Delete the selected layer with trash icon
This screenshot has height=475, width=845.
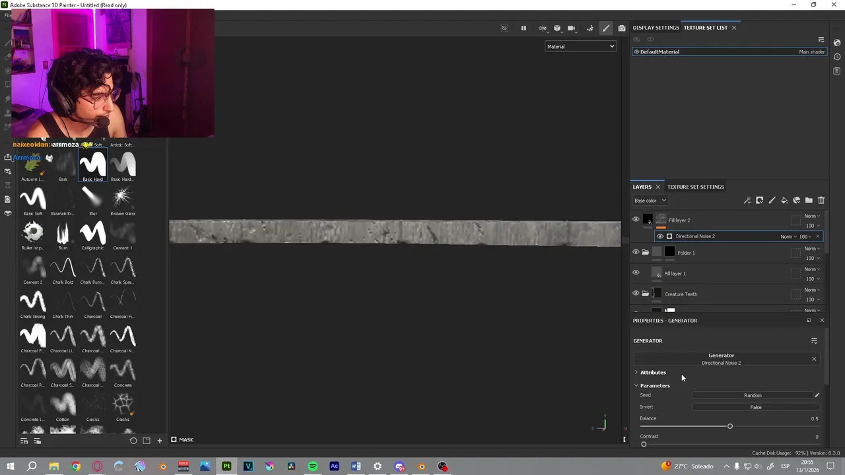click(x=821, y=201)
